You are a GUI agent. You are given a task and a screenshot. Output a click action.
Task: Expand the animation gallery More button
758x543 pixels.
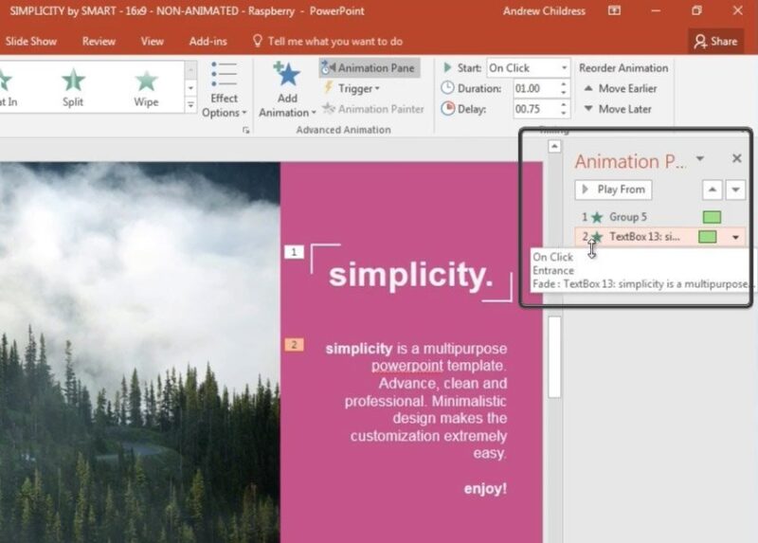(x=190, y=105)
